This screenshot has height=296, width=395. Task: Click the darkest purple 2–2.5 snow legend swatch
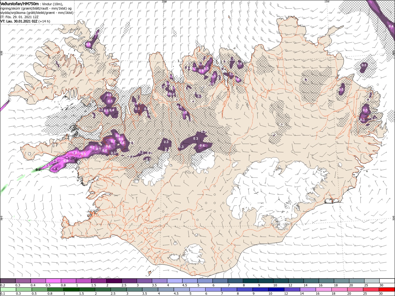pyautogui.click(x=114, y=281)
